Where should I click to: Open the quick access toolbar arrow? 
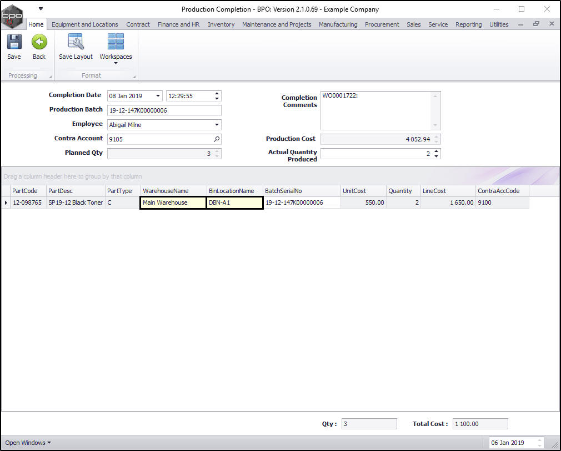pos(41,8)
